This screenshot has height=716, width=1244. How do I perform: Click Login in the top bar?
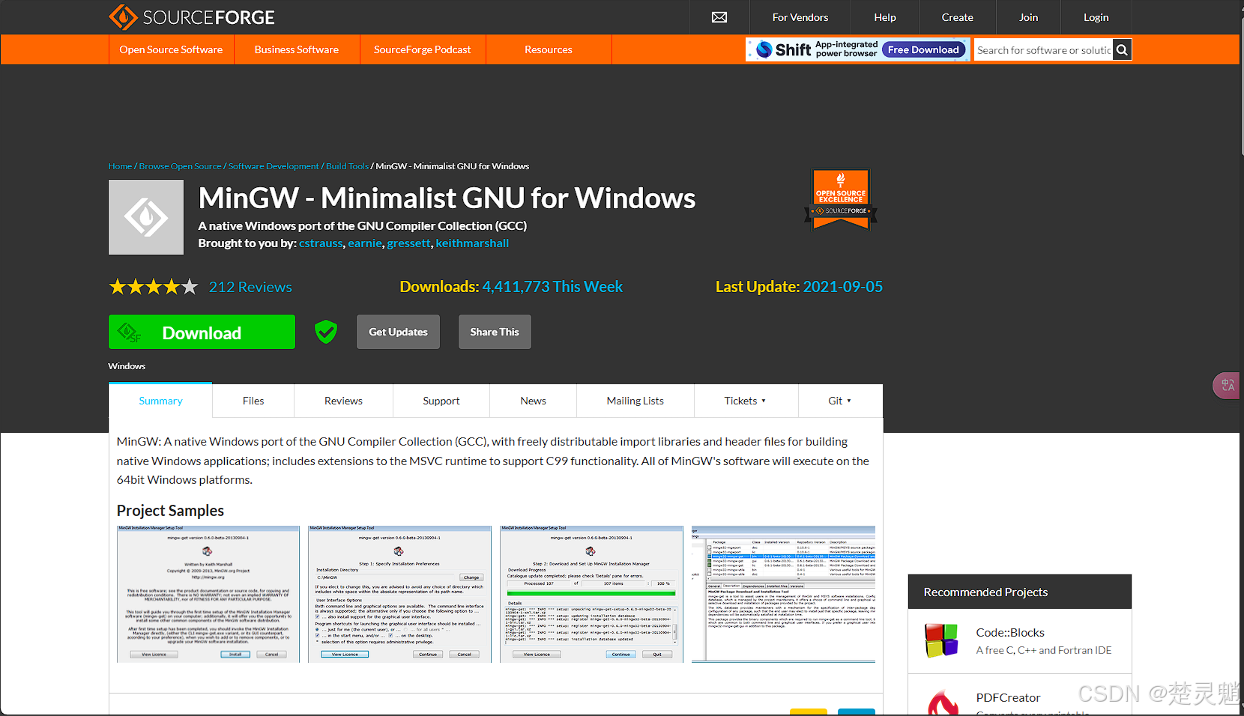[1096, 17]
